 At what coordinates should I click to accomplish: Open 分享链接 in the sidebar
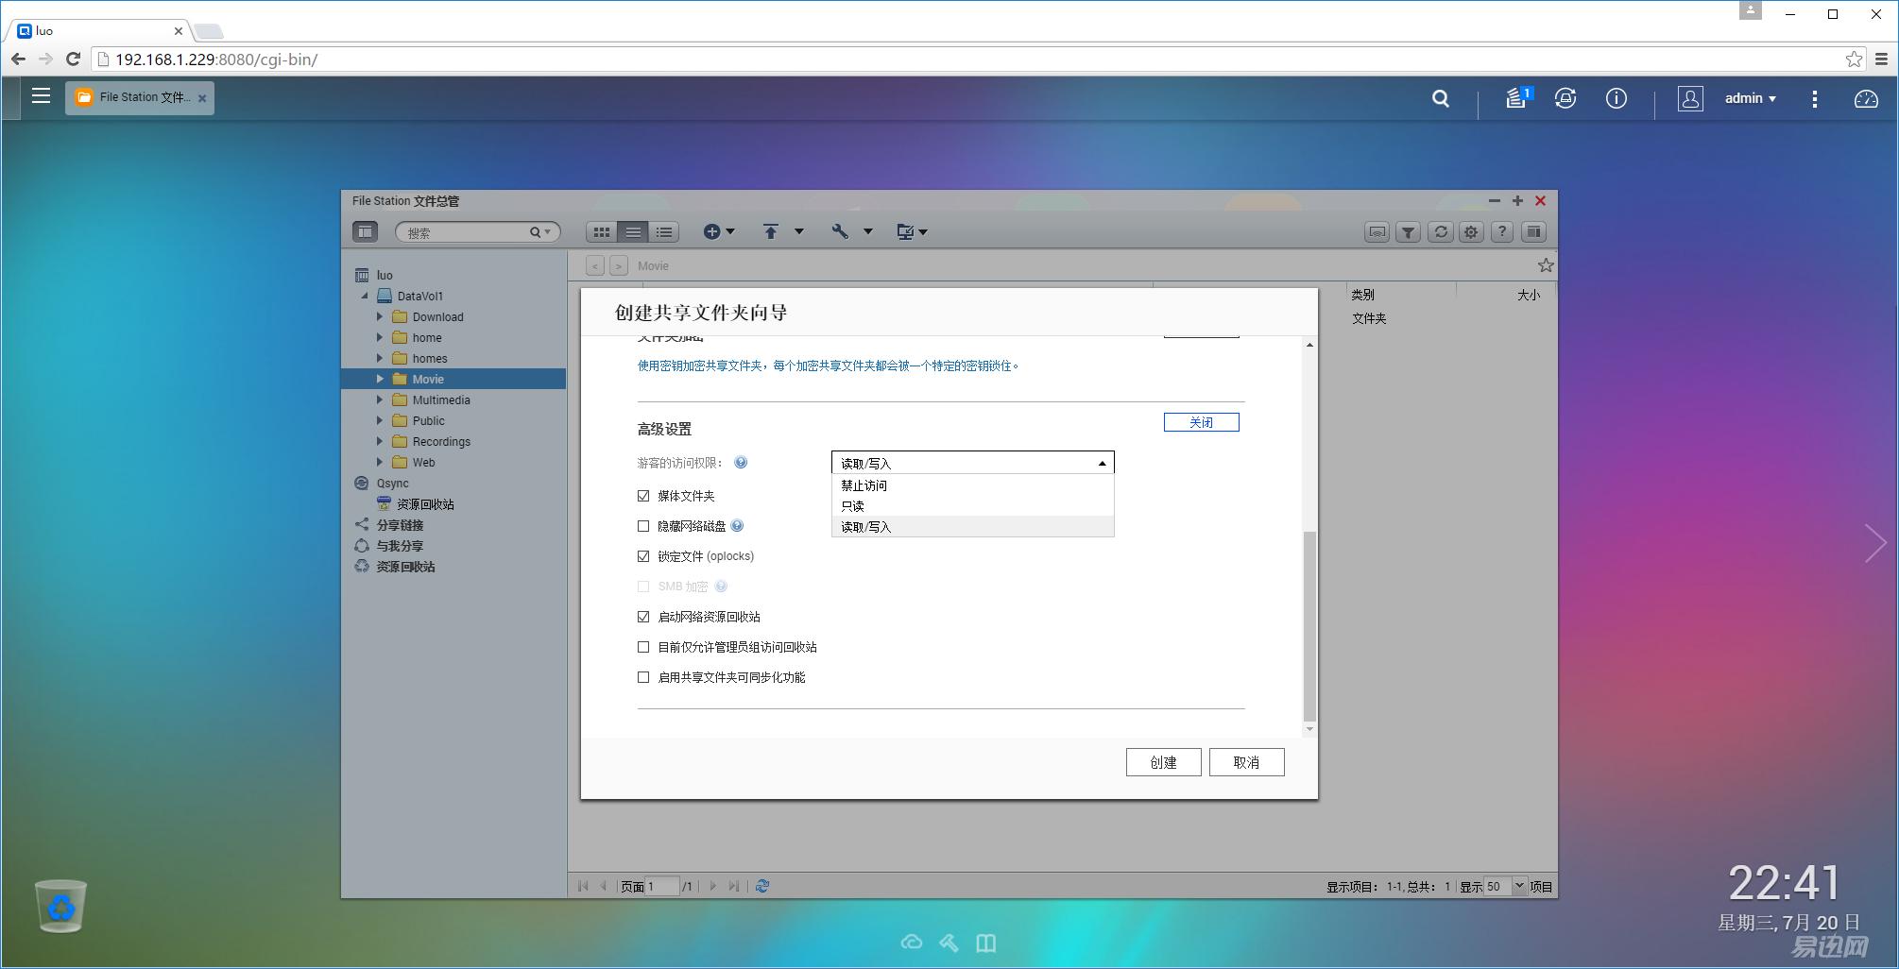coord(400,524)
